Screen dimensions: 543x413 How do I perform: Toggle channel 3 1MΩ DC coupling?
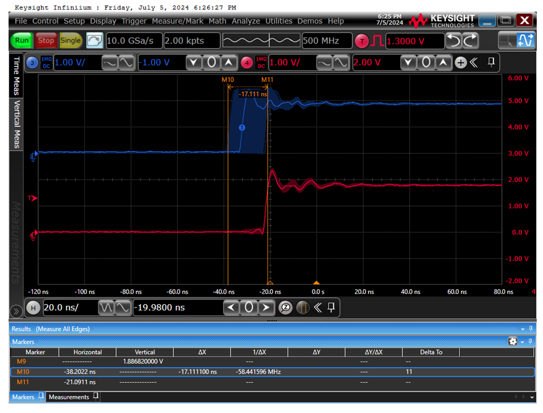point(46,63)
